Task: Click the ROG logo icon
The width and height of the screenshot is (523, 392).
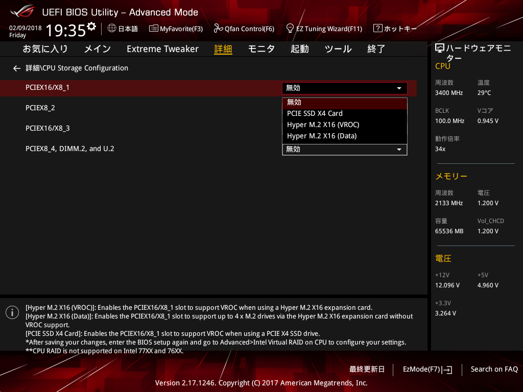Action: (x=22, y=12)
